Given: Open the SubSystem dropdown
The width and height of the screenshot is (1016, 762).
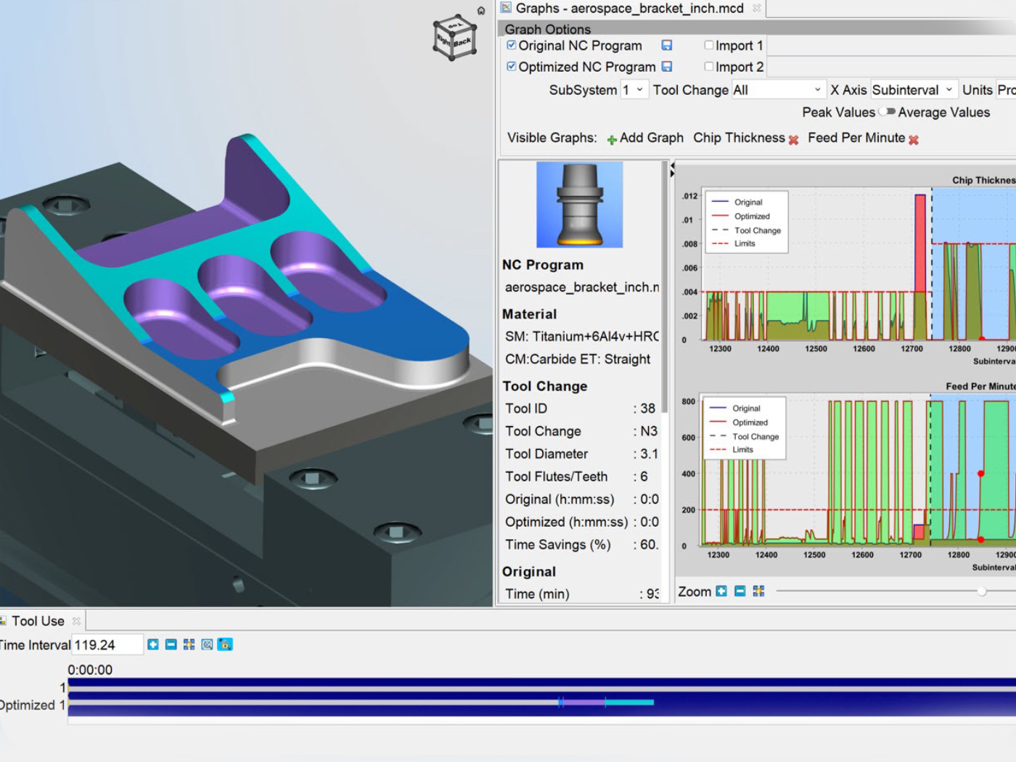Looking at the screenshot, I should point(634,90).
